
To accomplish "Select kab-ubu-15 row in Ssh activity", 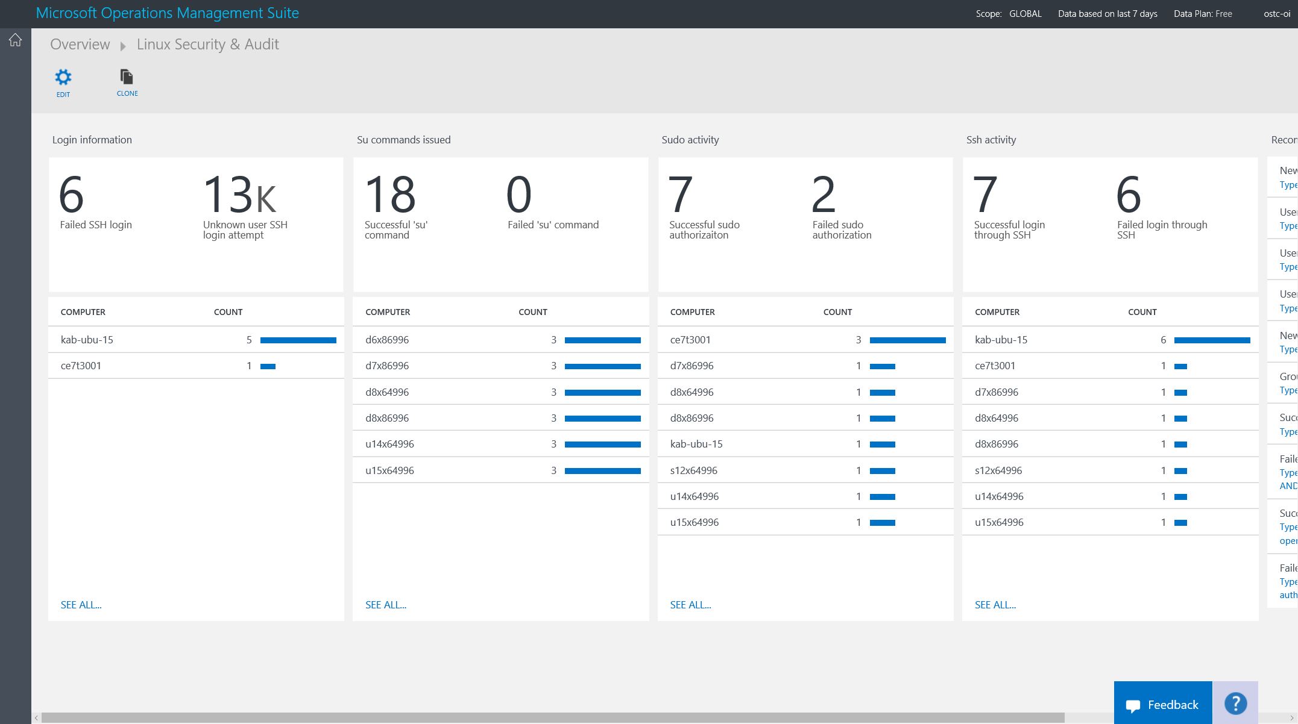I will [x=1111, y=340].
